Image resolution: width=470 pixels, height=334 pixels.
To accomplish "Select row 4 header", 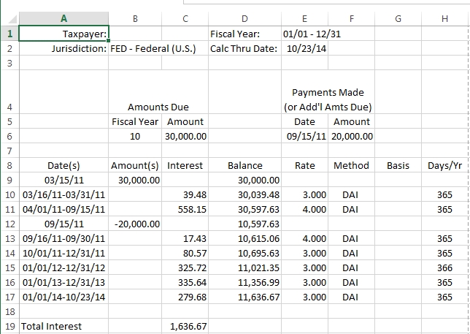I will click(9, 92).
